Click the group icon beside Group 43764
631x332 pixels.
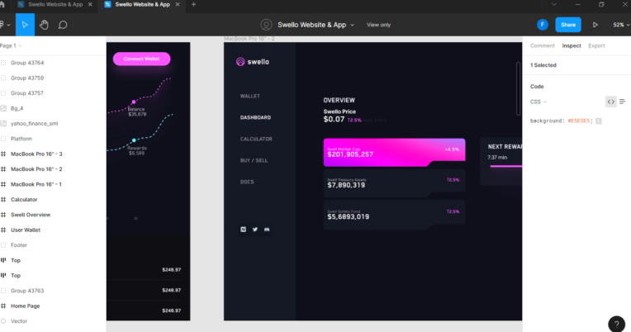(3, 63)
